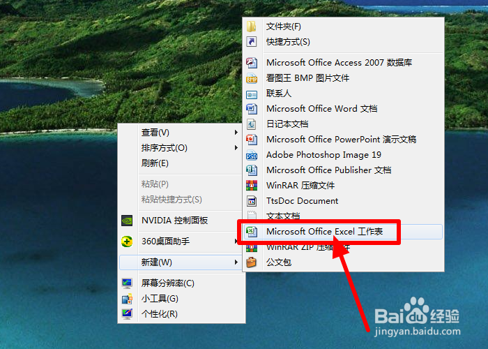Image resolution: width=488 pixels, height=349 pixels.
Task: Click the BMP image file icon
Action: (252, 78)
